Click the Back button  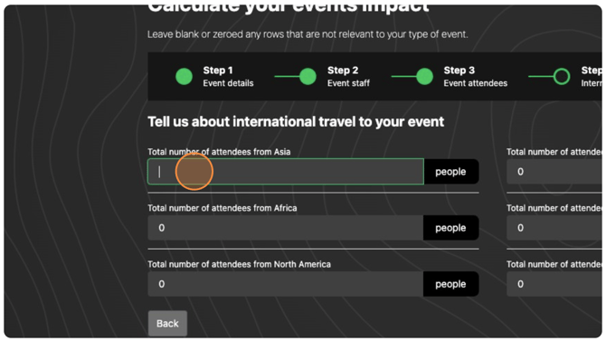167,323
